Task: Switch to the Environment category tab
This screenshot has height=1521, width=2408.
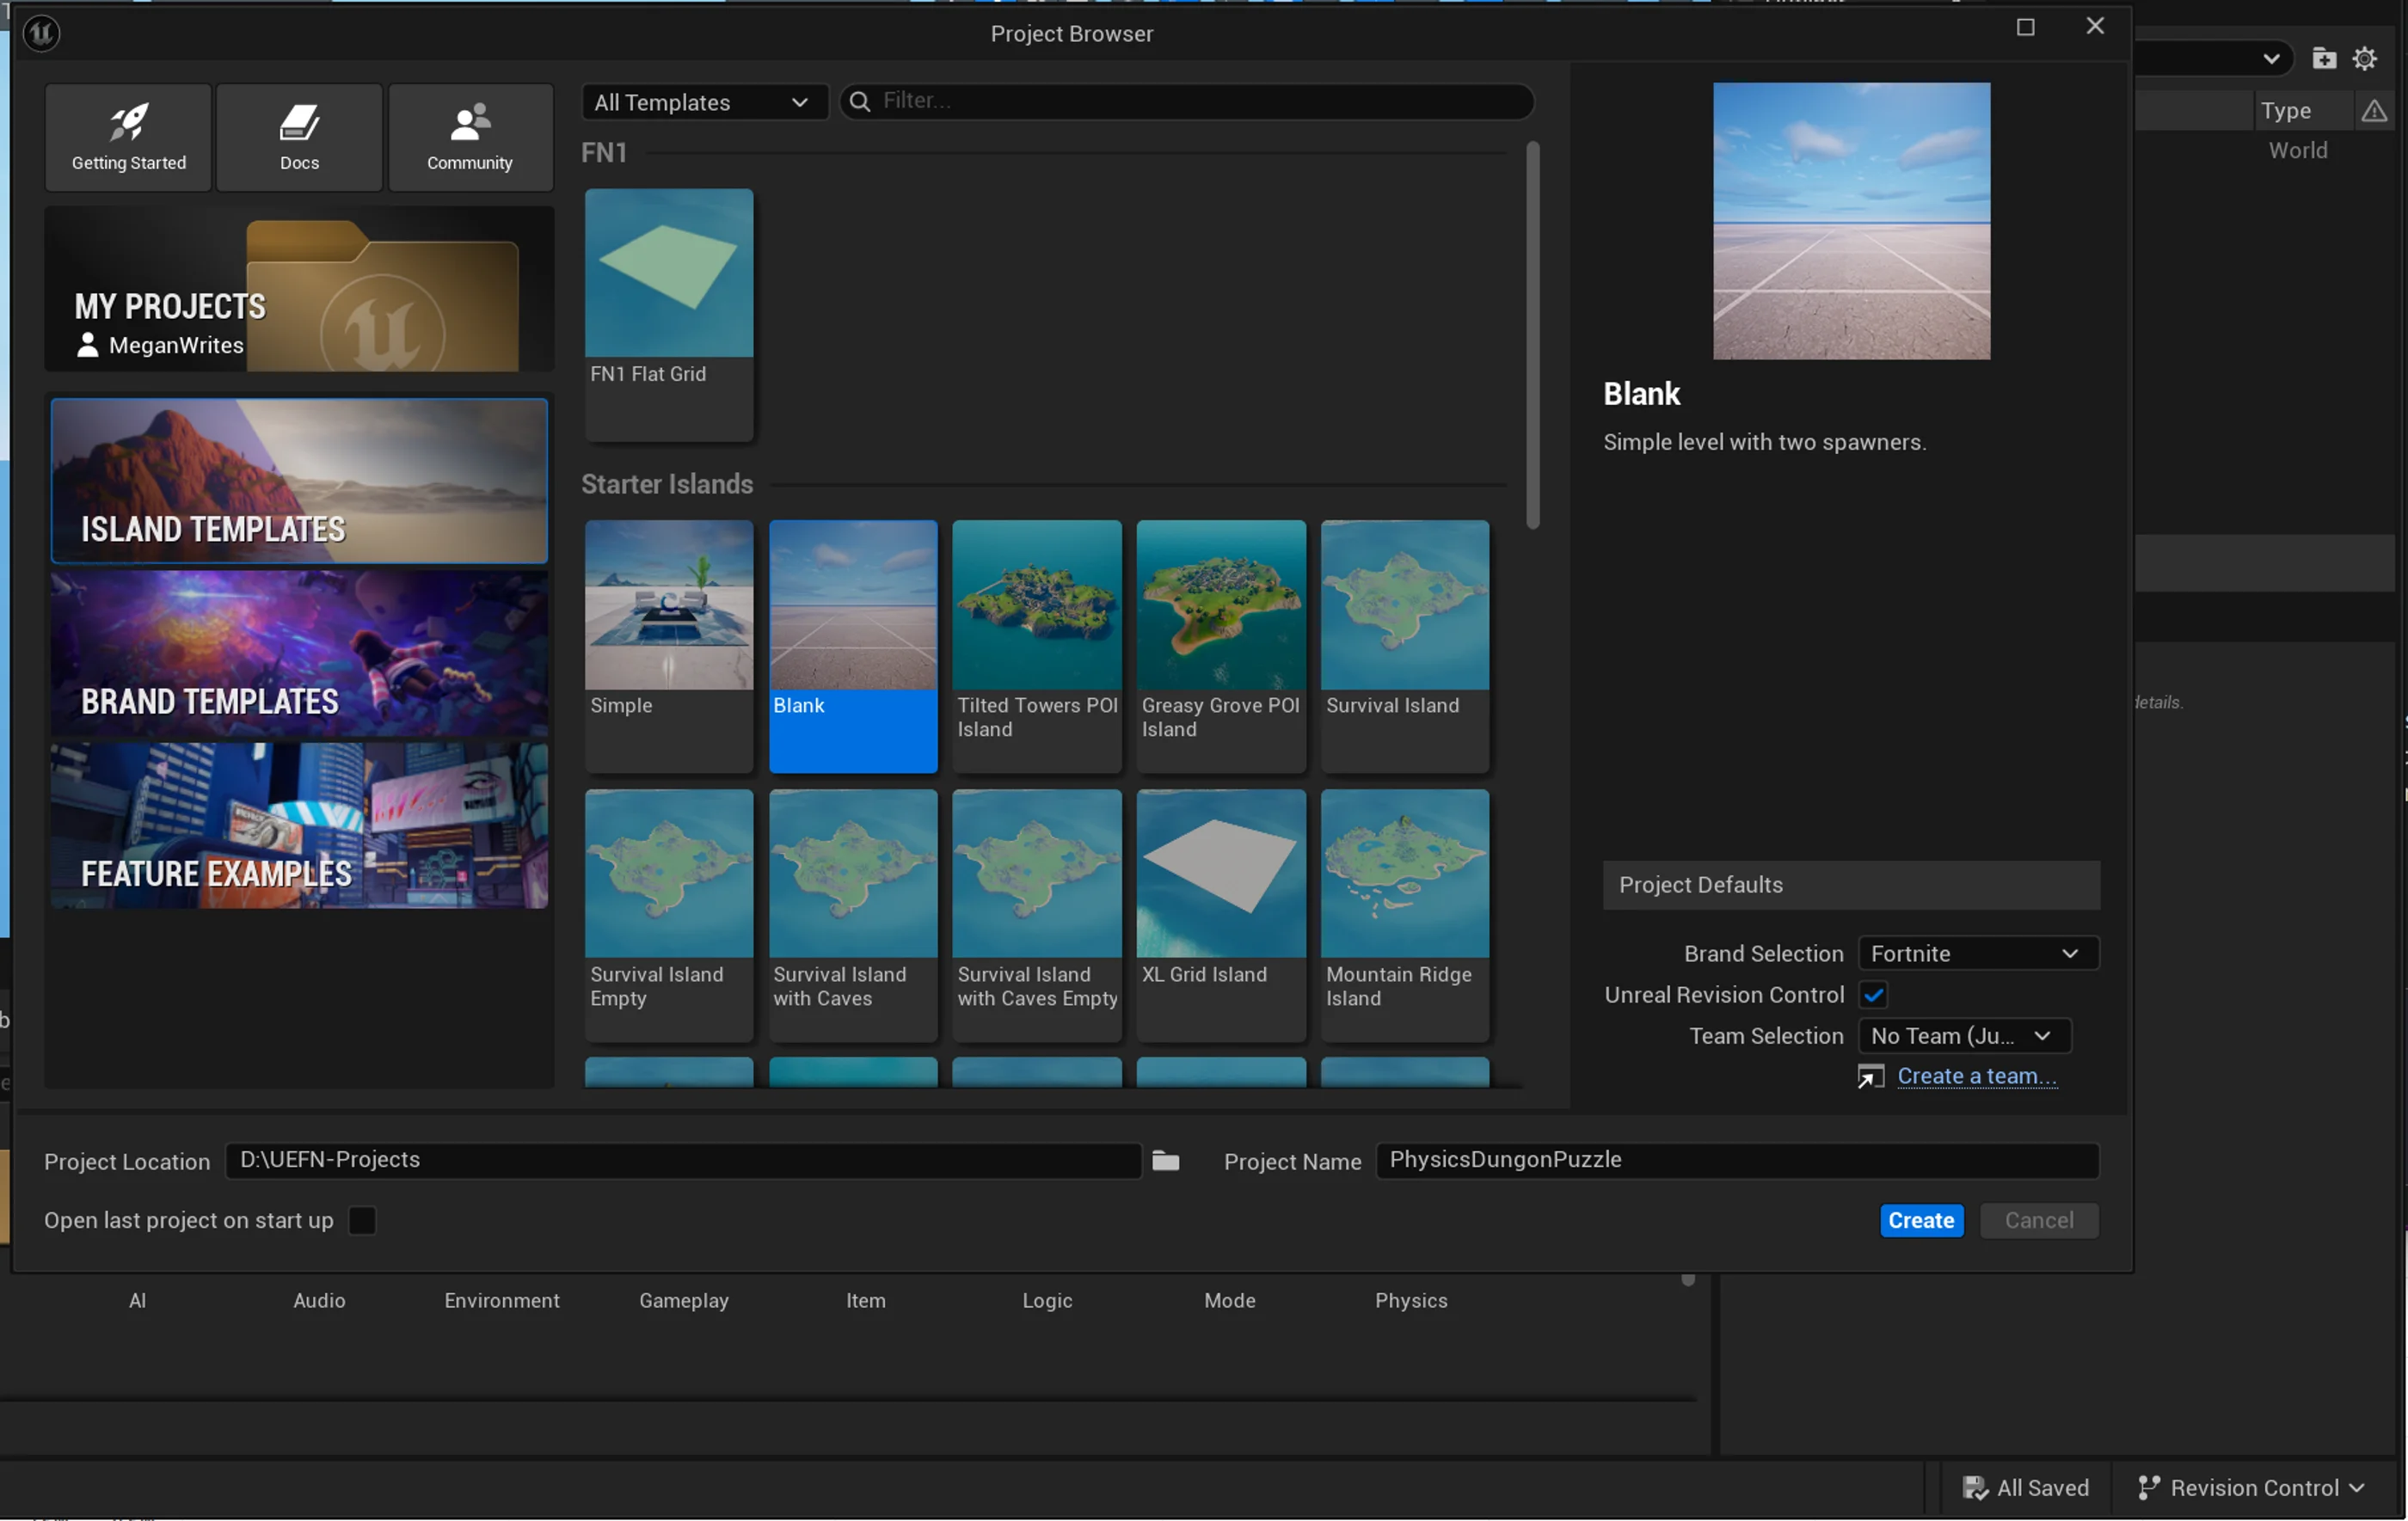Action: click(502, 1300)
